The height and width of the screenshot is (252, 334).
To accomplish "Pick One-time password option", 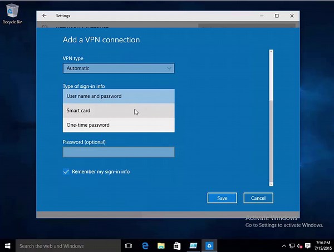I will coord(119,125).
